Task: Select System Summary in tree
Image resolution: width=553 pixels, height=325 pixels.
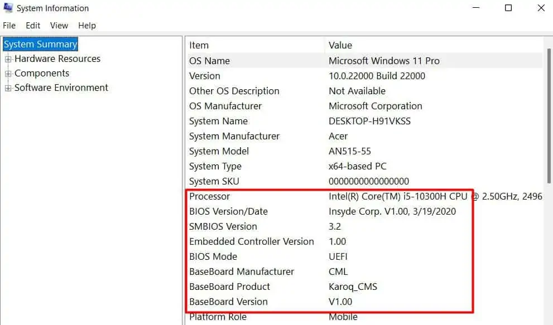Action: click(41, 44)
